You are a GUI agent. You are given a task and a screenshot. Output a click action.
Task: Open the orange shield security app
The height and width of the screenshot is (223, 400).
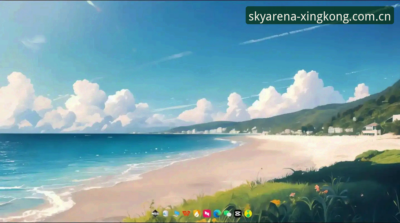(197, 213)
